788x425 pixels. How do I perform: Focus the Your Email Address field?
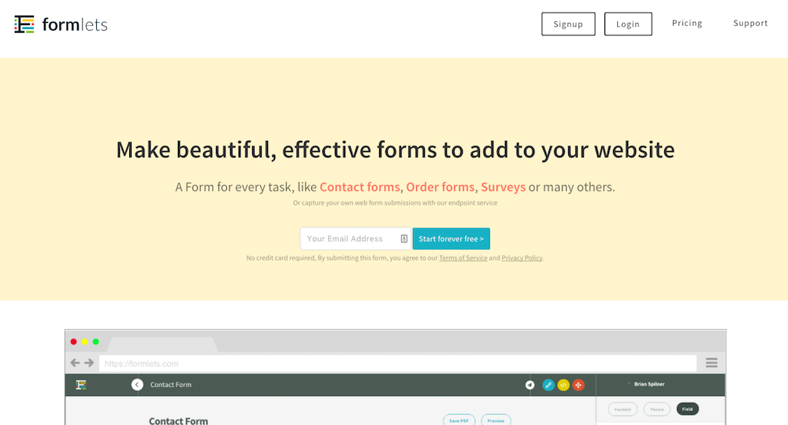tap(347, 238)
